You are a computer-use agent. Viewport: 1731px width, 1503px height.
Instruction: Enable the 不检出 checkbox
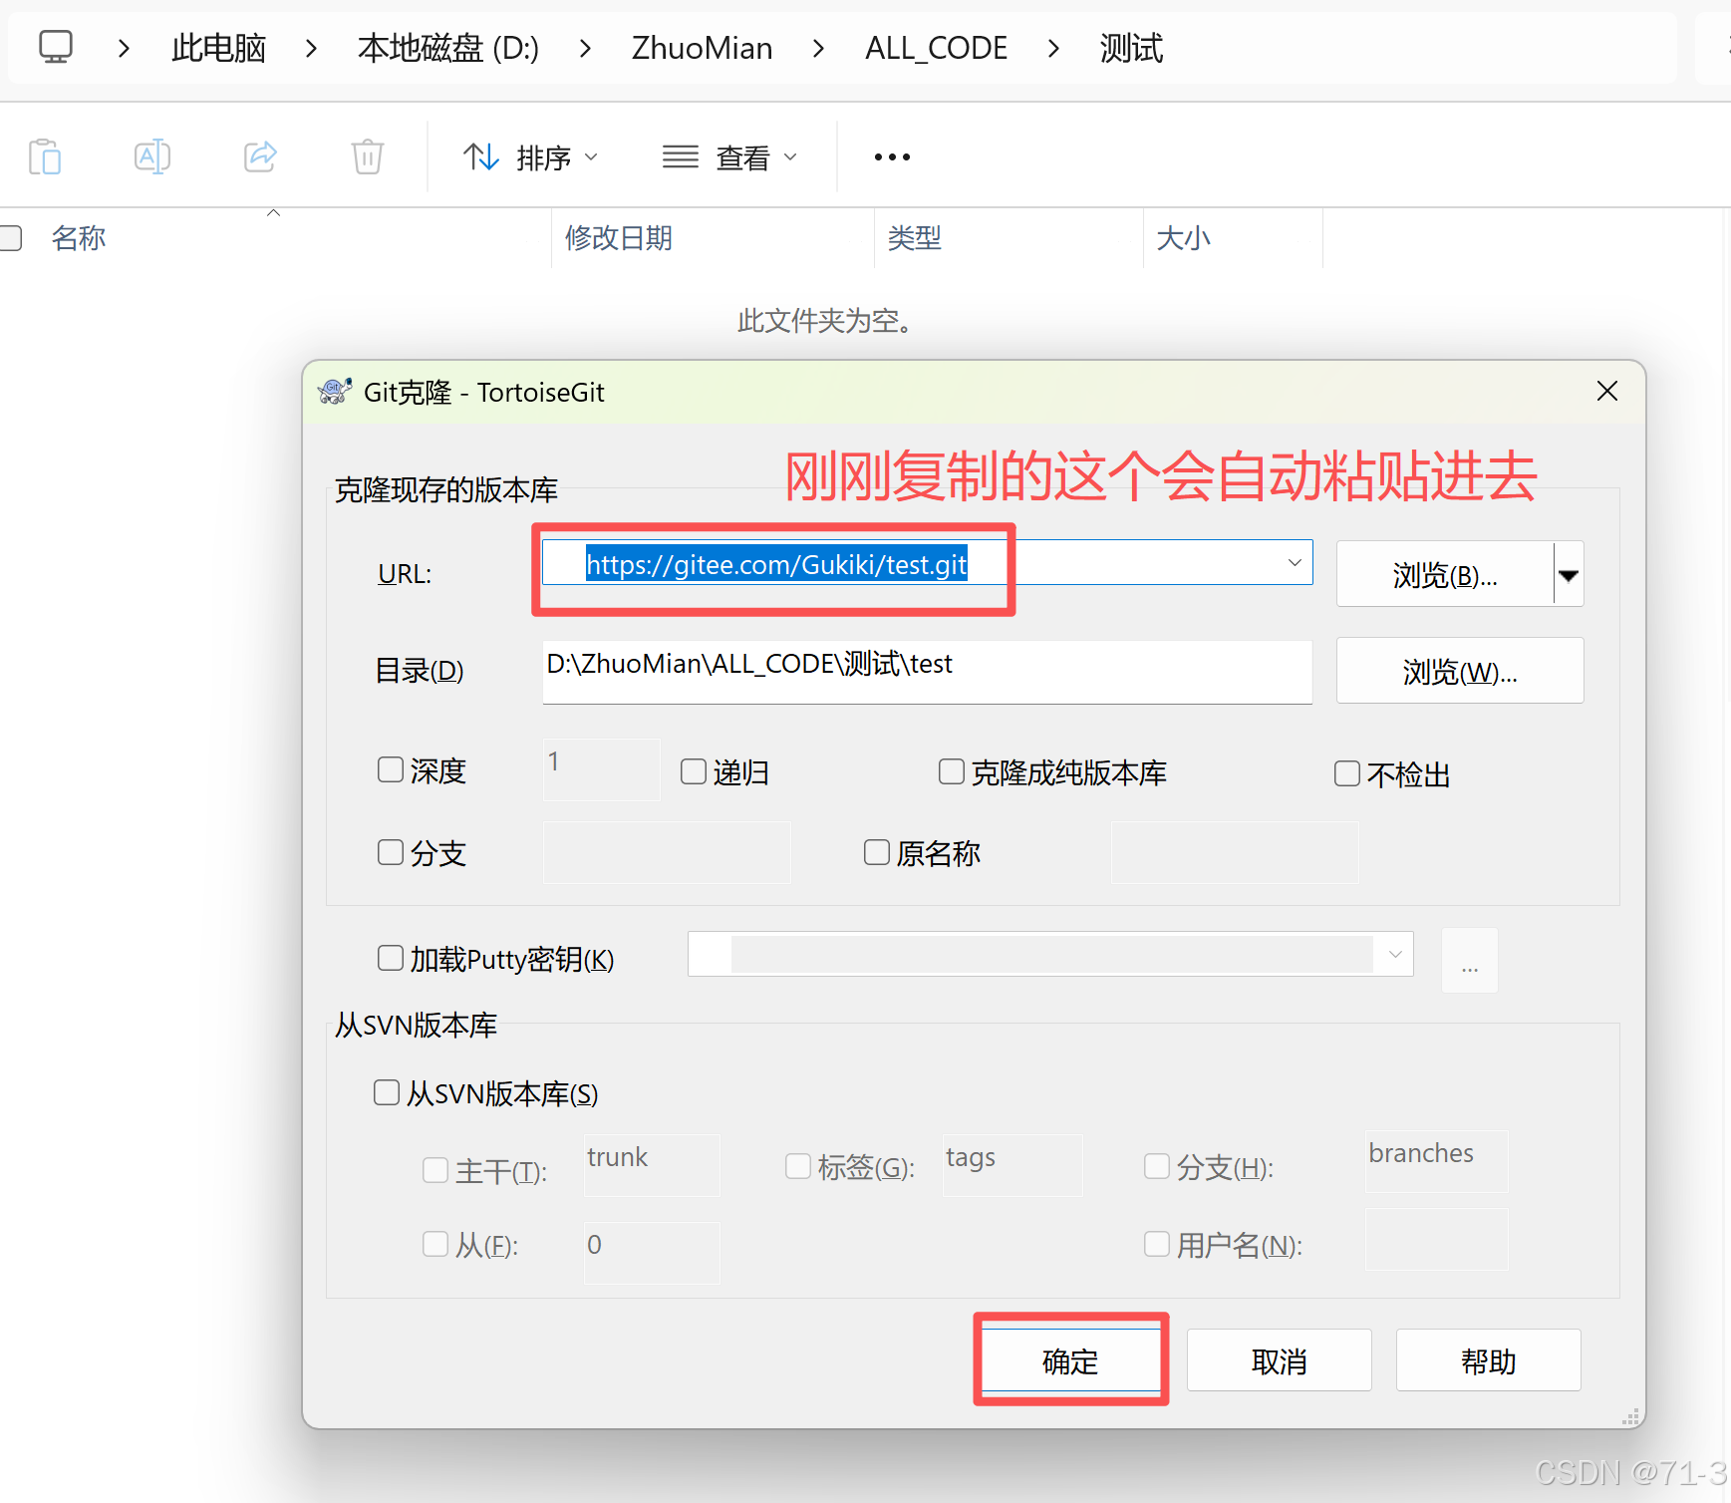coord(1347,773)
